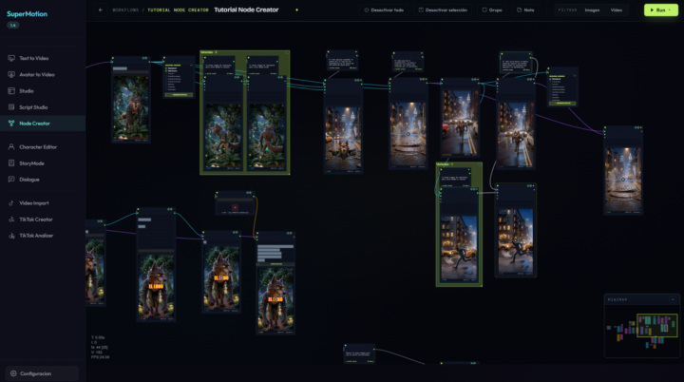Collapse the Minimap panel
This screenshot has width=684, height=382.
coord(674,300)
